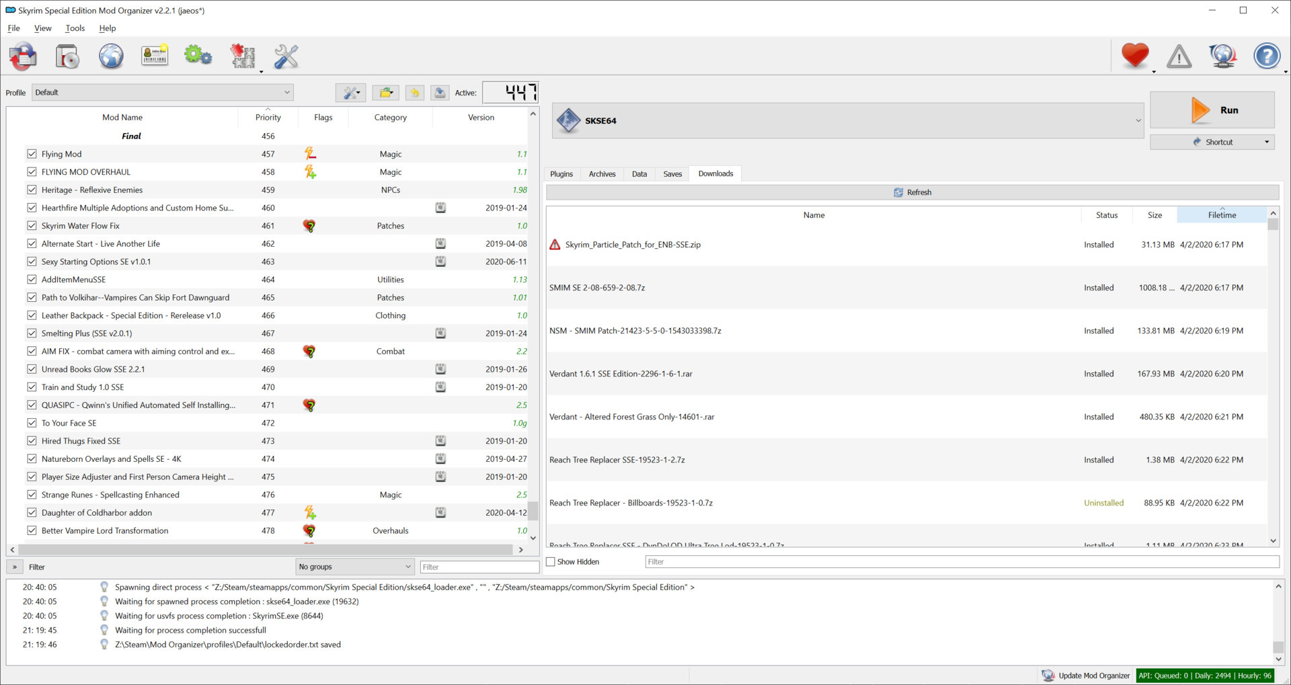Screen dimensions: 1291x685
Task: Switch to the Archives tab
Action: tap(602, 174)
